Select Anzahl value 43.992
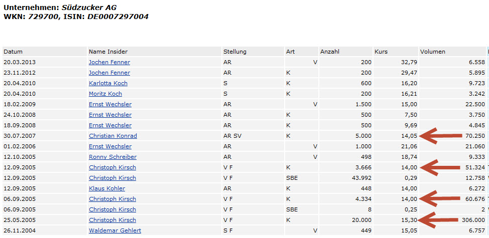Image resolution: width=489 pixels, height=238 pixels. (362, 178)
